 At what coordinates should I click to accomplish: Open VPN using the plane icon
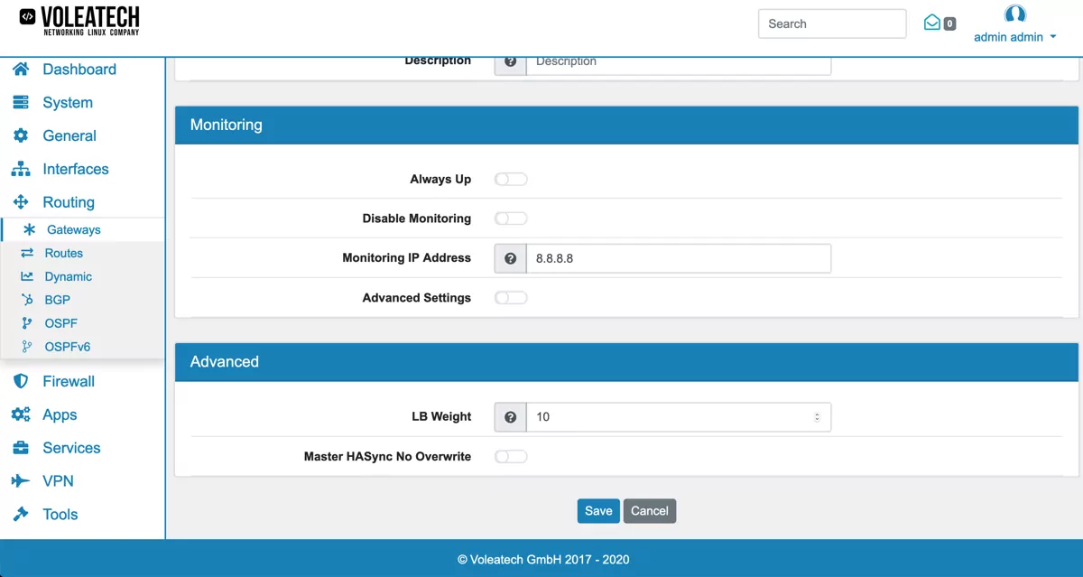coord(20,480)
